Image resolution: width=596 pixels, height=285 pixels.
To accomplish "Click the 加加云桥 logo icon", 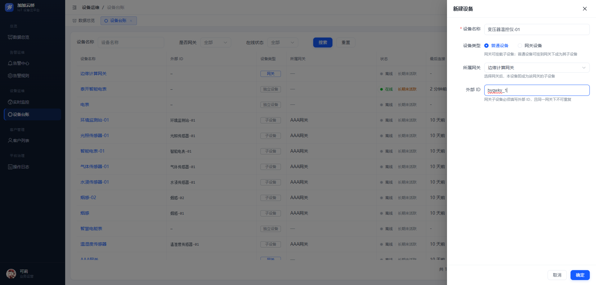I will pos(9,7).
